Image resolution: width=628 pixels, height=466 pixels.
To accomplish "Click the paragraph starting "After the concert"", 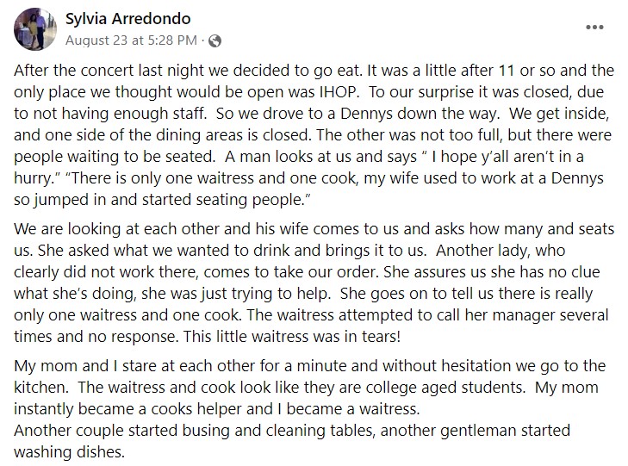I will (x=314, y=135).
